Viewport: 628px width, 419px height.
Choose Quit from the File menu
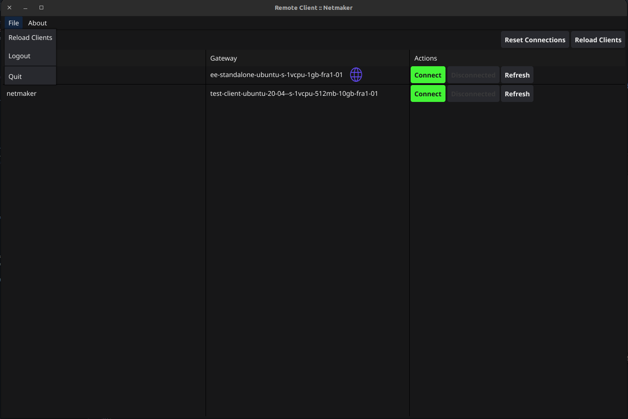coord(30,77)
